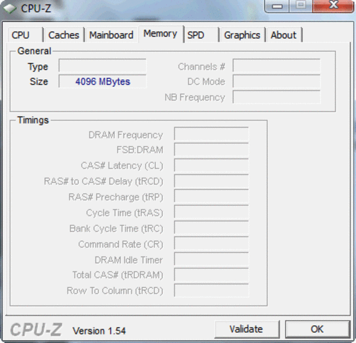Screen dimensions: 356x343
Task: Click the DRAM Frequency field
Action: click(x=211, y=134)
